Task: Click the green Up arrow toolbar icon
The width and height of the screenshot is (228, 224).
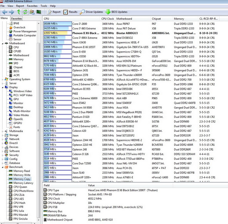Action: point(19,12)
